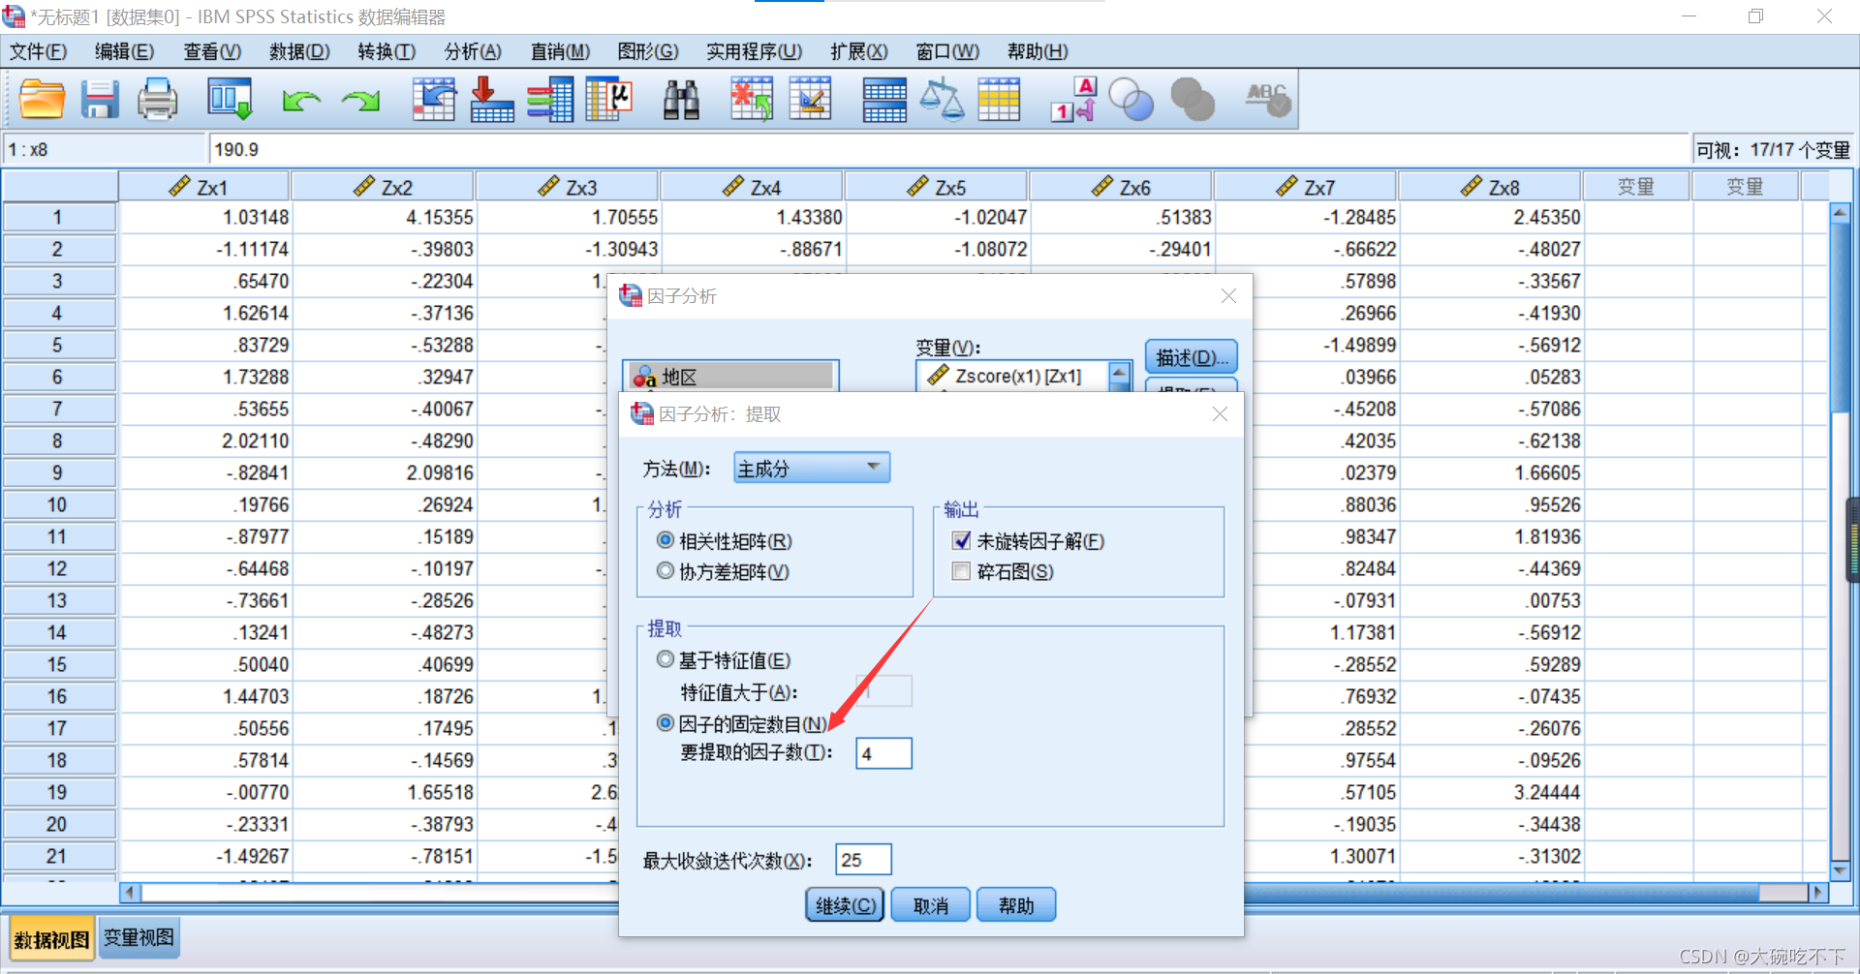The image size is (1860, 974).
Task: Click the 取消 button
Action: pos(931,905)
